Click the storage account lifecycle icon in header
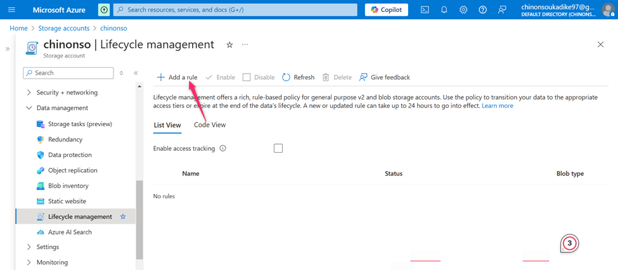The height and width of the screenshot is (270, 618). (32, 48)
